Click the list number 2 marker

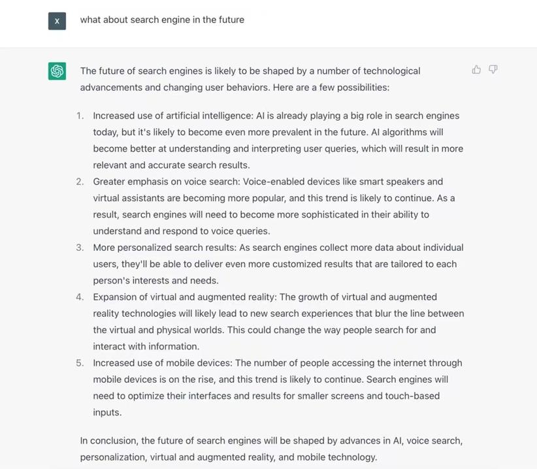tap(80, 182)
